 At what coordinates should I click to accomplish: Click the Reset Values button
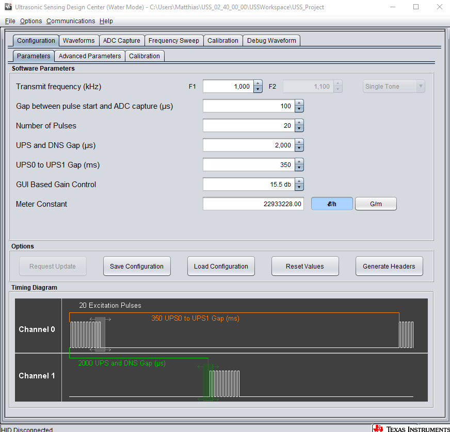tap(305, 266)
